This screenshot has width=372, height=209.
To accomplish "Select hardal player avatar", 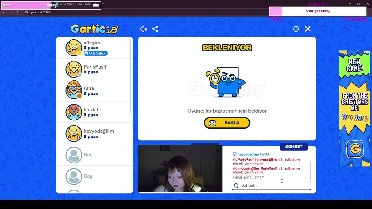I will click(x=74, y=112).
